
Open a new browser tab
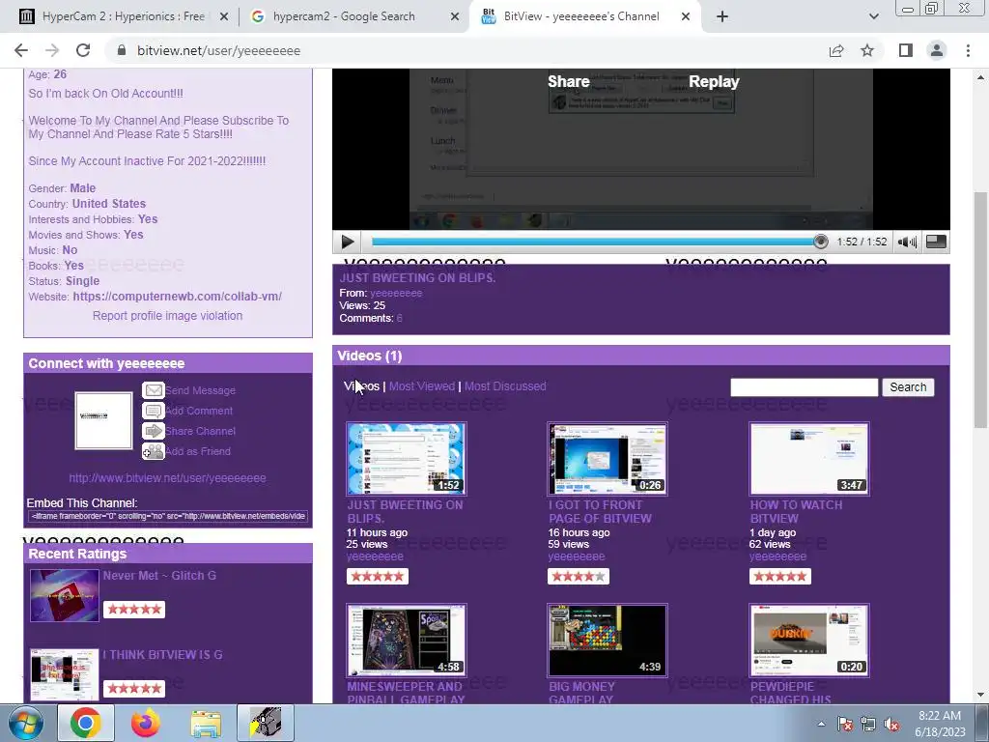pos(722,16)
